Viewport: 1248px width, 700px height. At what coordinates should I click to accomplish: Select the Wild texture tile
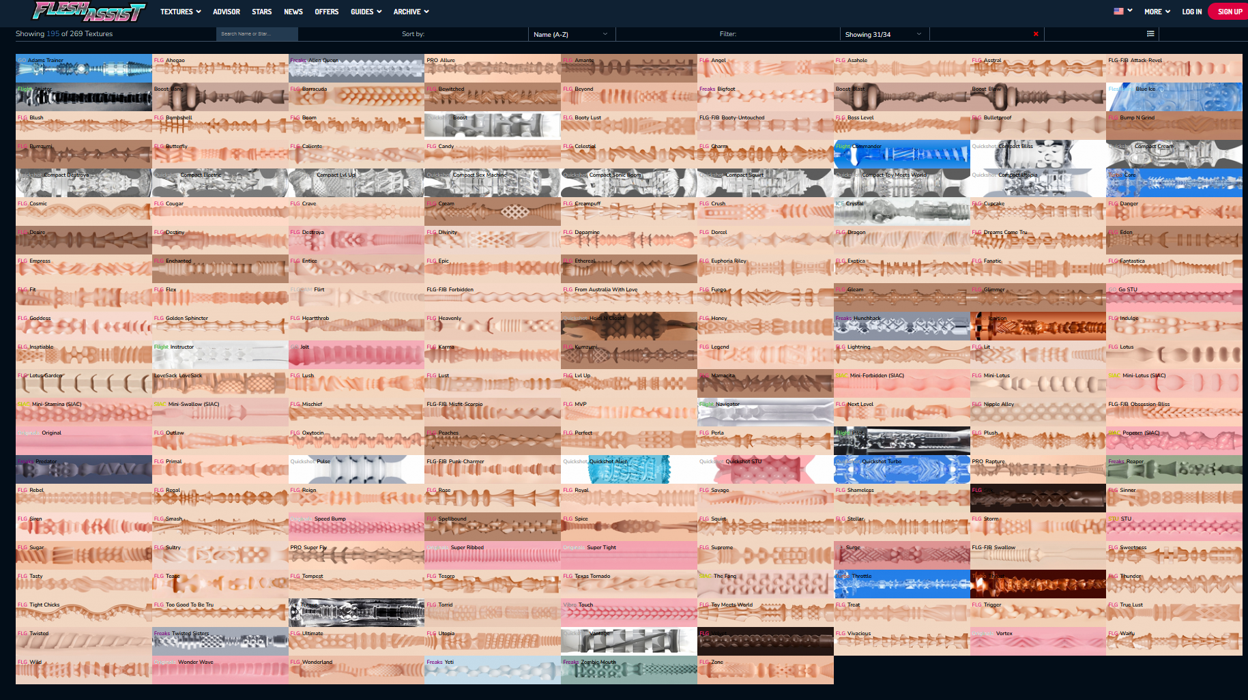(x=84, y=670)
